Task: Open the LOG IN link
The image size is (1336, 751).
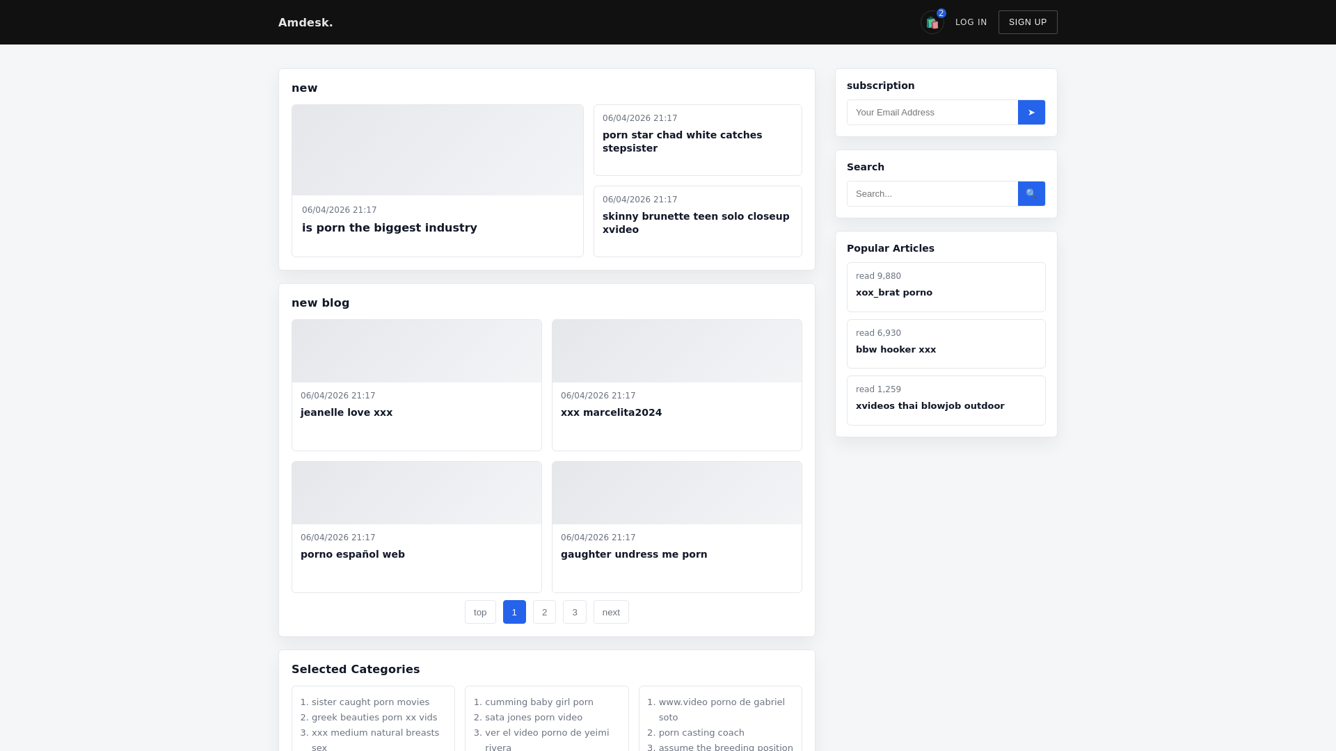Action: tap(971, 22)
